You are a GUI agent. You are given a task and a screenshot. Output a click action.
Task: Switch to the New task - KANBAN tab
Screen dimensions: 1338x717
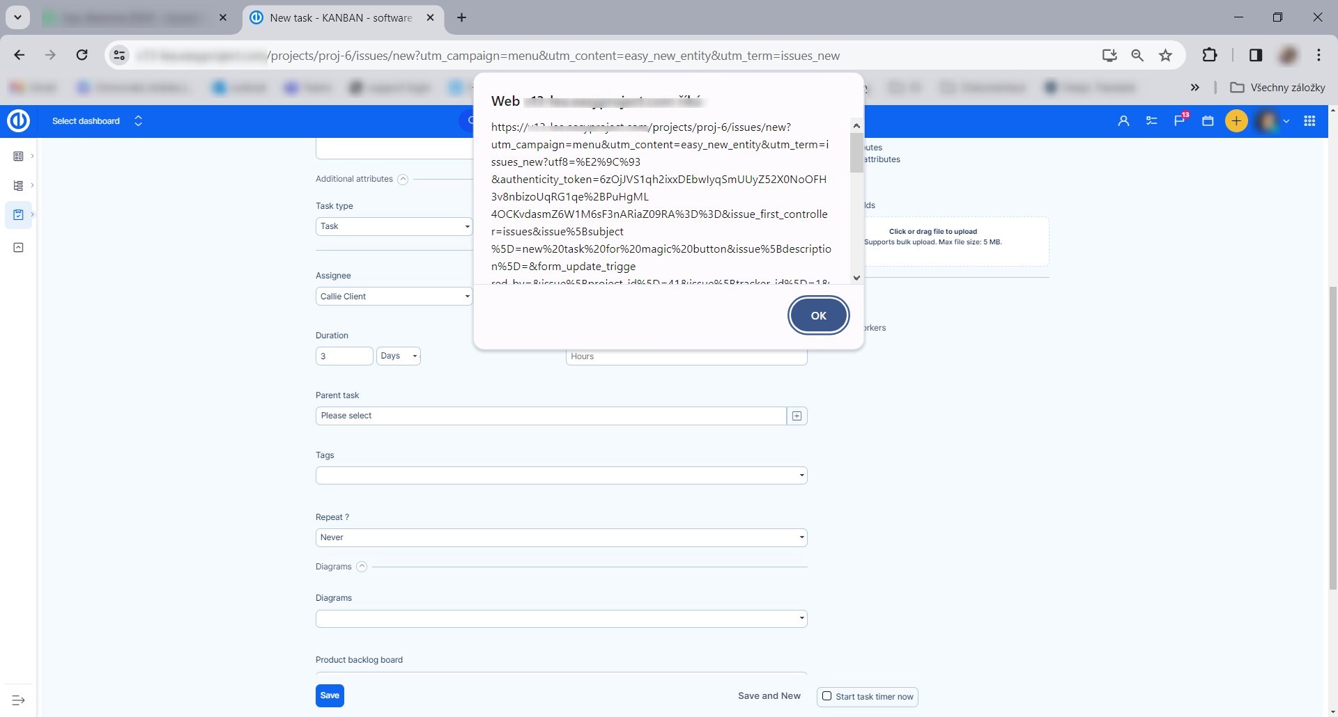tap(340, 18)
